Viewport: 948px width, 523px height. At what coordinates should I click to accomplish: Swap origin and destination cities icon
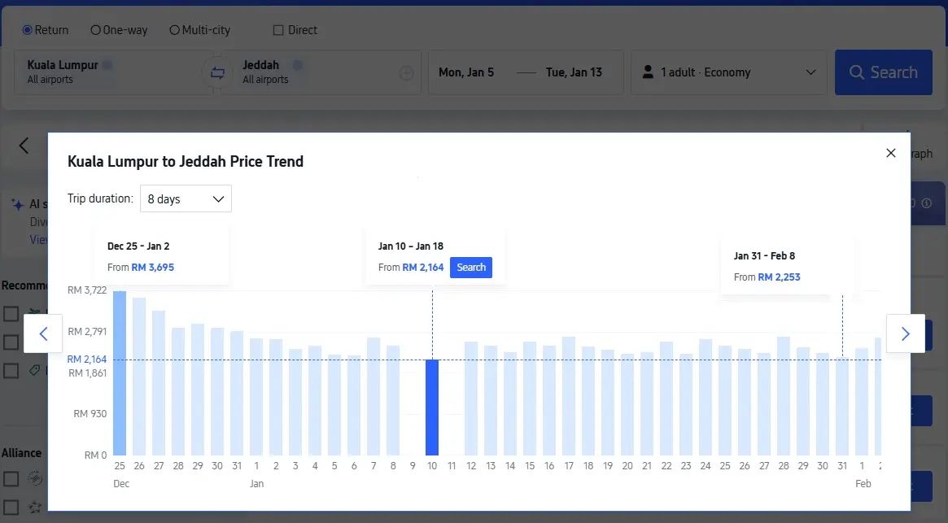(x=216, y=72)
